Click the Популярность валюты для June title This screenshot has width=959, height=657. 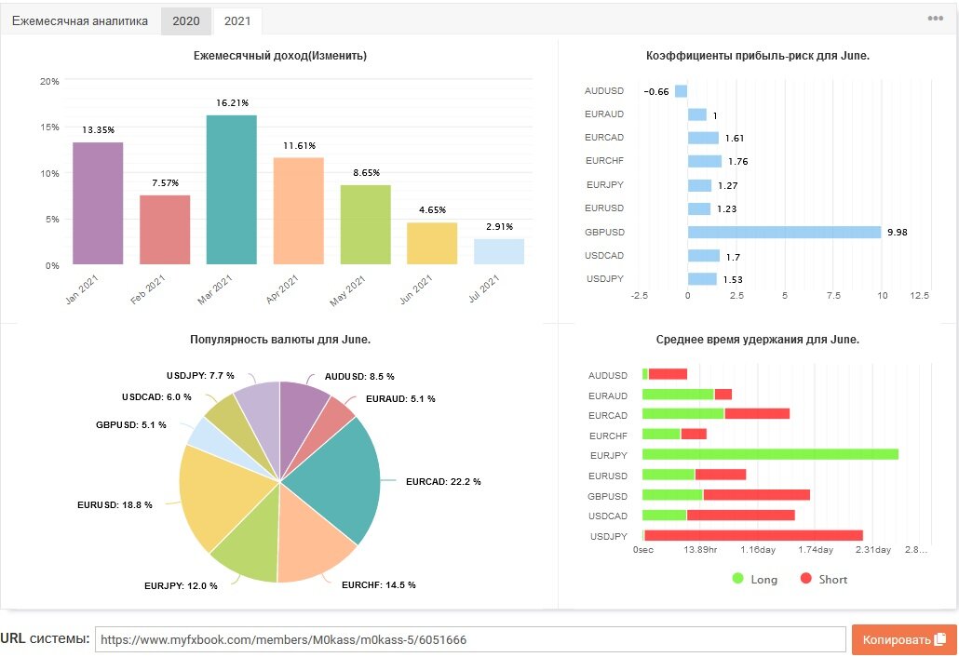pyautogui.click(x=280, y=339)
